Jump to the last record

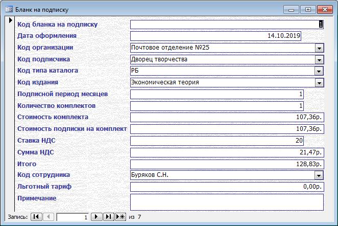click(108, 217)
